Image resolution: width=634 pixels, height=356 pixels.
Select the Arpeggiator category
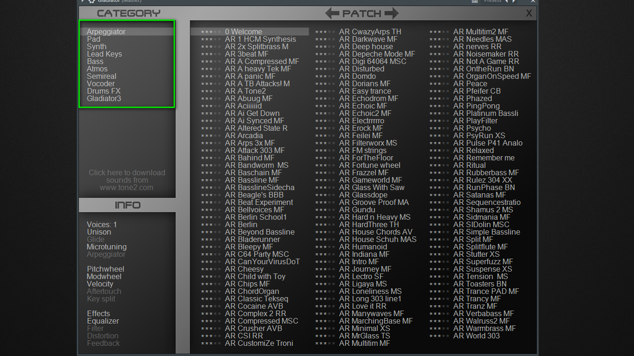[106, 32]
